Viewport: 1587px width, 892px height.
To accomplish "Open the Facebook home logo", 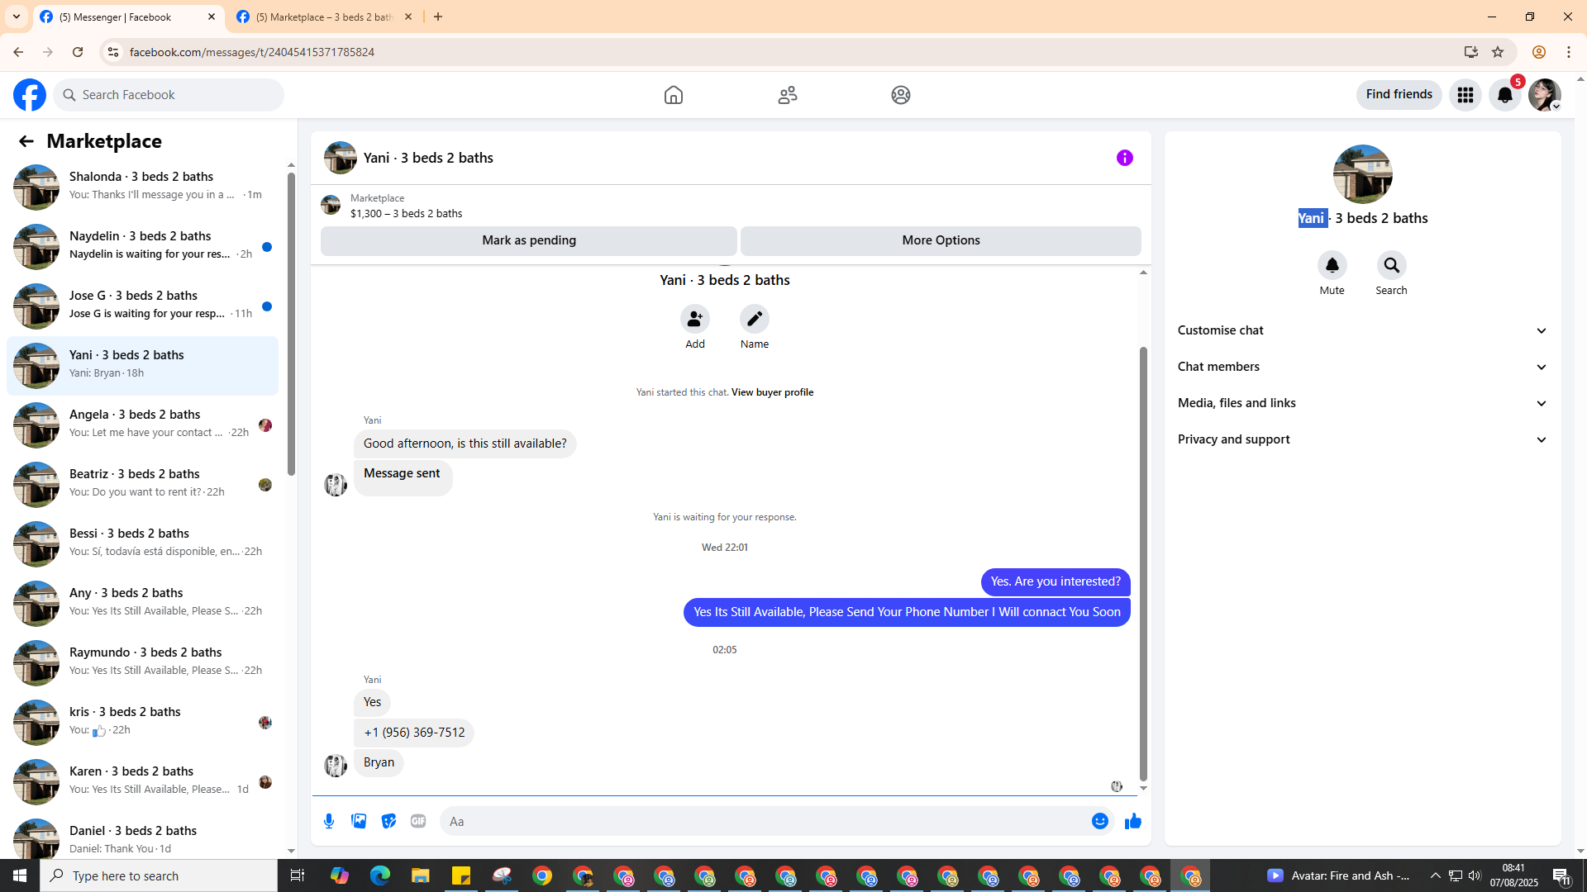I will 30,95.
